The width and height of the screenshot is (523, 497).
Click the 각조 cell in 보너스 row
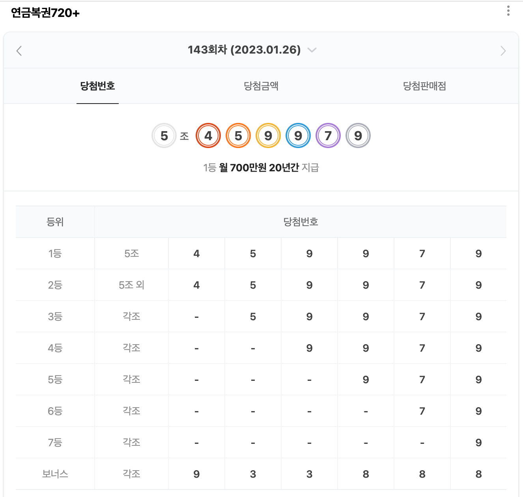point(132,474)
